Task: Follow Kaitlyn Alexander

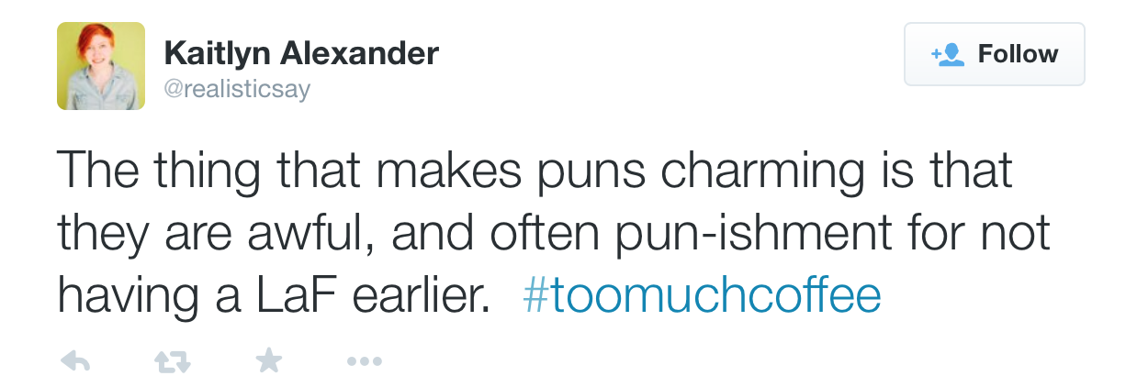Action: click(x=995, y=54)
